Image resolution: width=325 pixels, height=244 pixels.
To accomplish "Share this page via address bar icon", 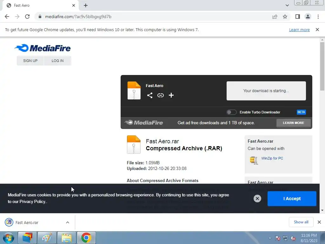I will 275,17.
